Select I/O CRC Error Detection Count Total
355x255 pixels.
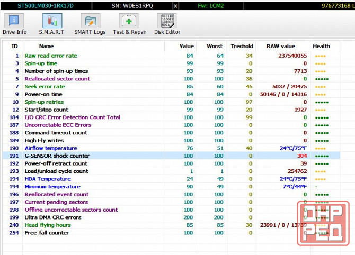point(171,117)
